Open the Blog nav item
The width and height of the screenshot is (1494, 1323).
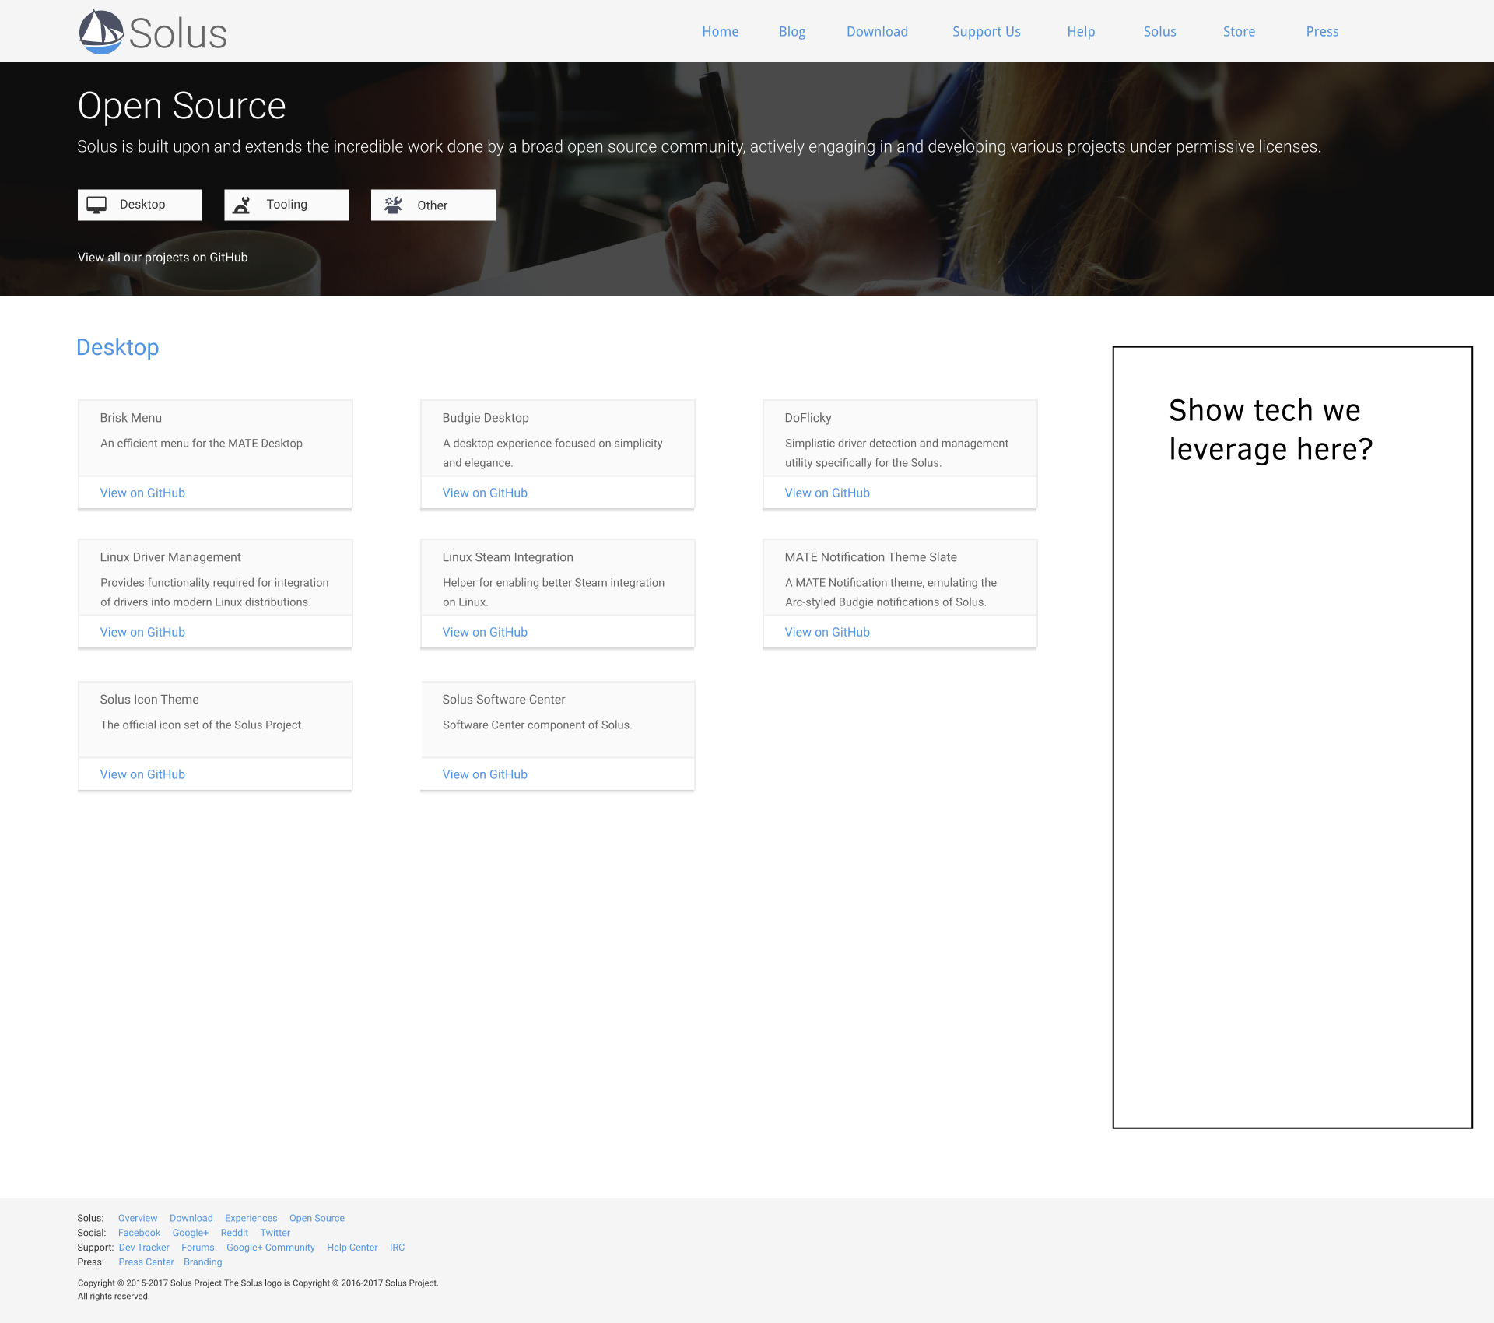[792, 32]
